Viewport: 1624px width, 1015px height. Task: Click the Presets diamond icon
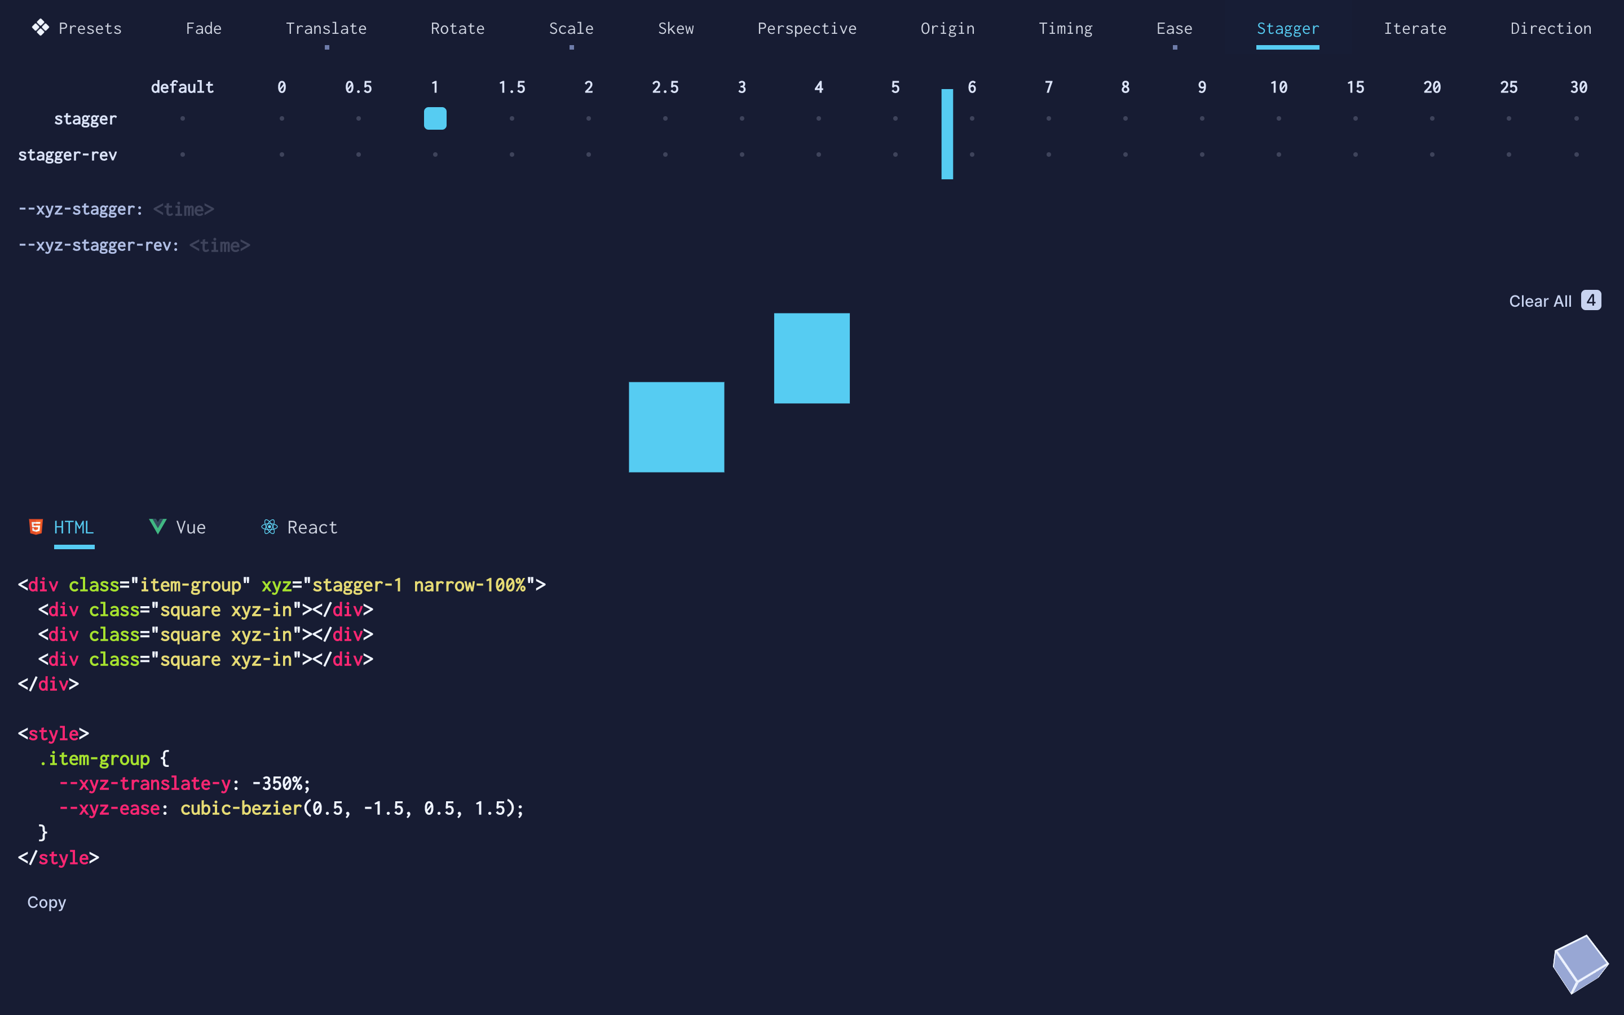[x=40, y=28]
